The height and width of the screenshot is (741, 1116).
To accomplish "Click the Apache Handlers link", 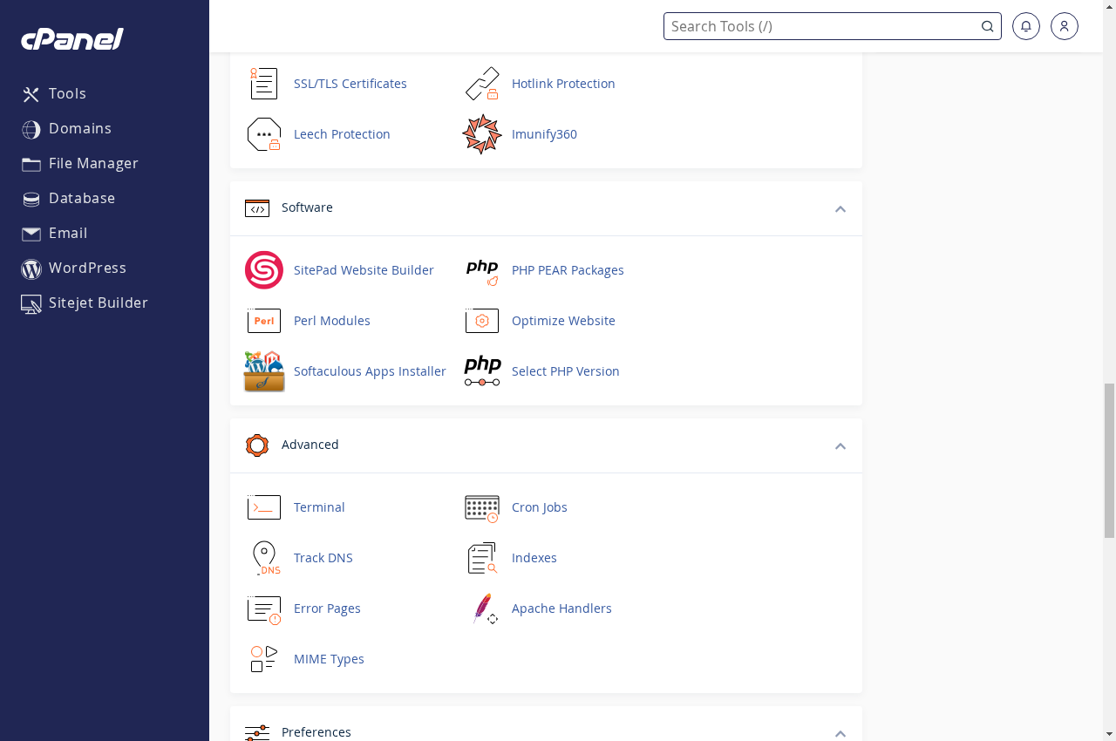I will (561, 608).
